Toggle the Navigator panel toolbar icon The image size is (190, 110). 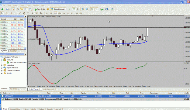[x=22, y=9]
